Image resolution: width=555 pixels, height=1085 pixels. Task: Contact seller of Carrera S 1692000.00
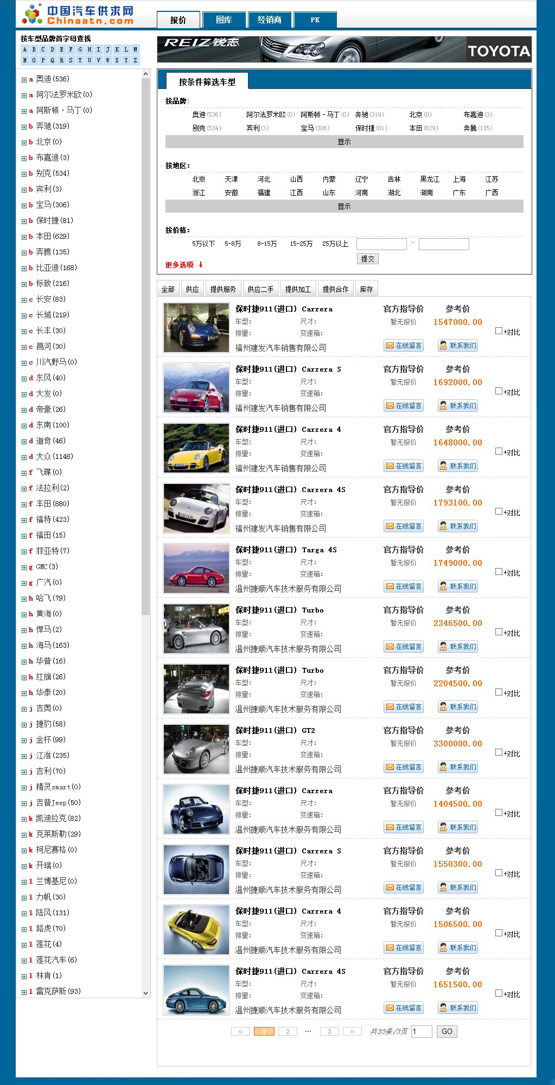[458, 406]
